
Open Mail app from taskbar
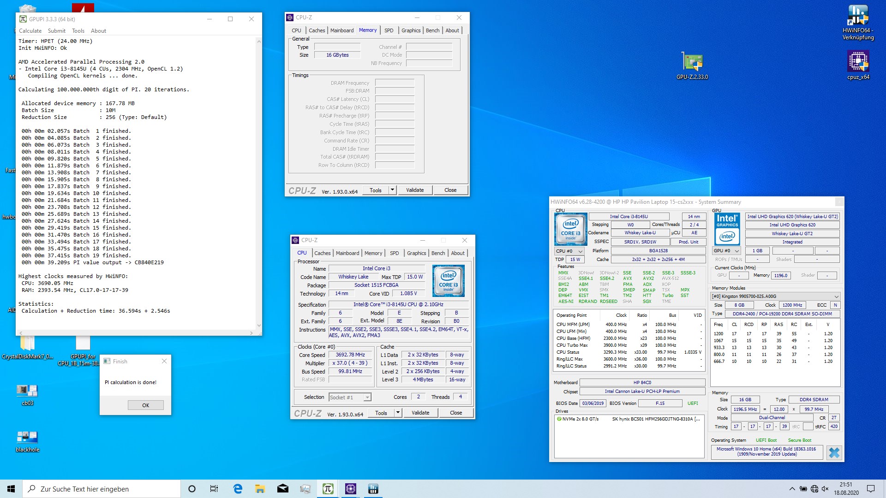[282, 489]
